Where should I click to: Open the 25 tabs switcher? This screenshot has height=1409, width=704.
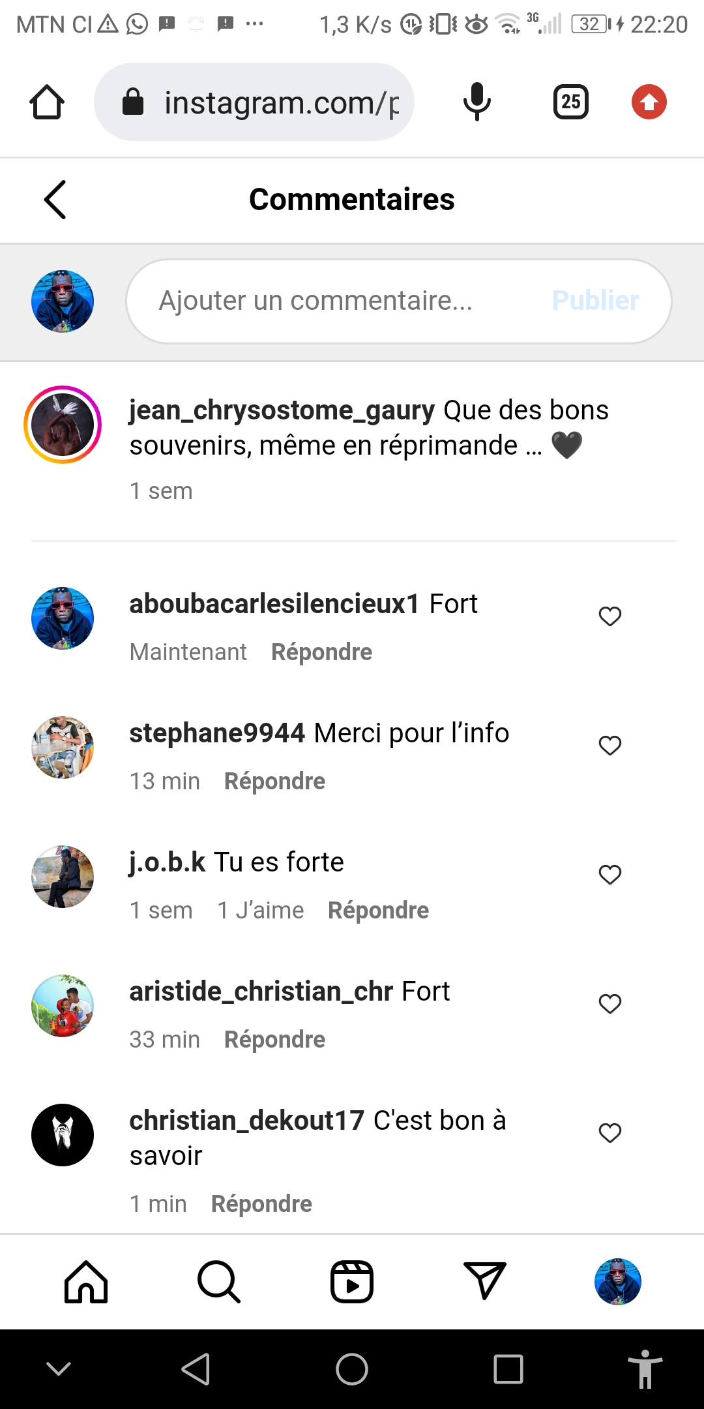click(x=570, y=102)
